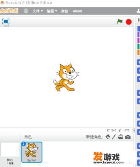Choose new sprite from library icon
Viewport: 140px width, 167px height.
(108, 137)
